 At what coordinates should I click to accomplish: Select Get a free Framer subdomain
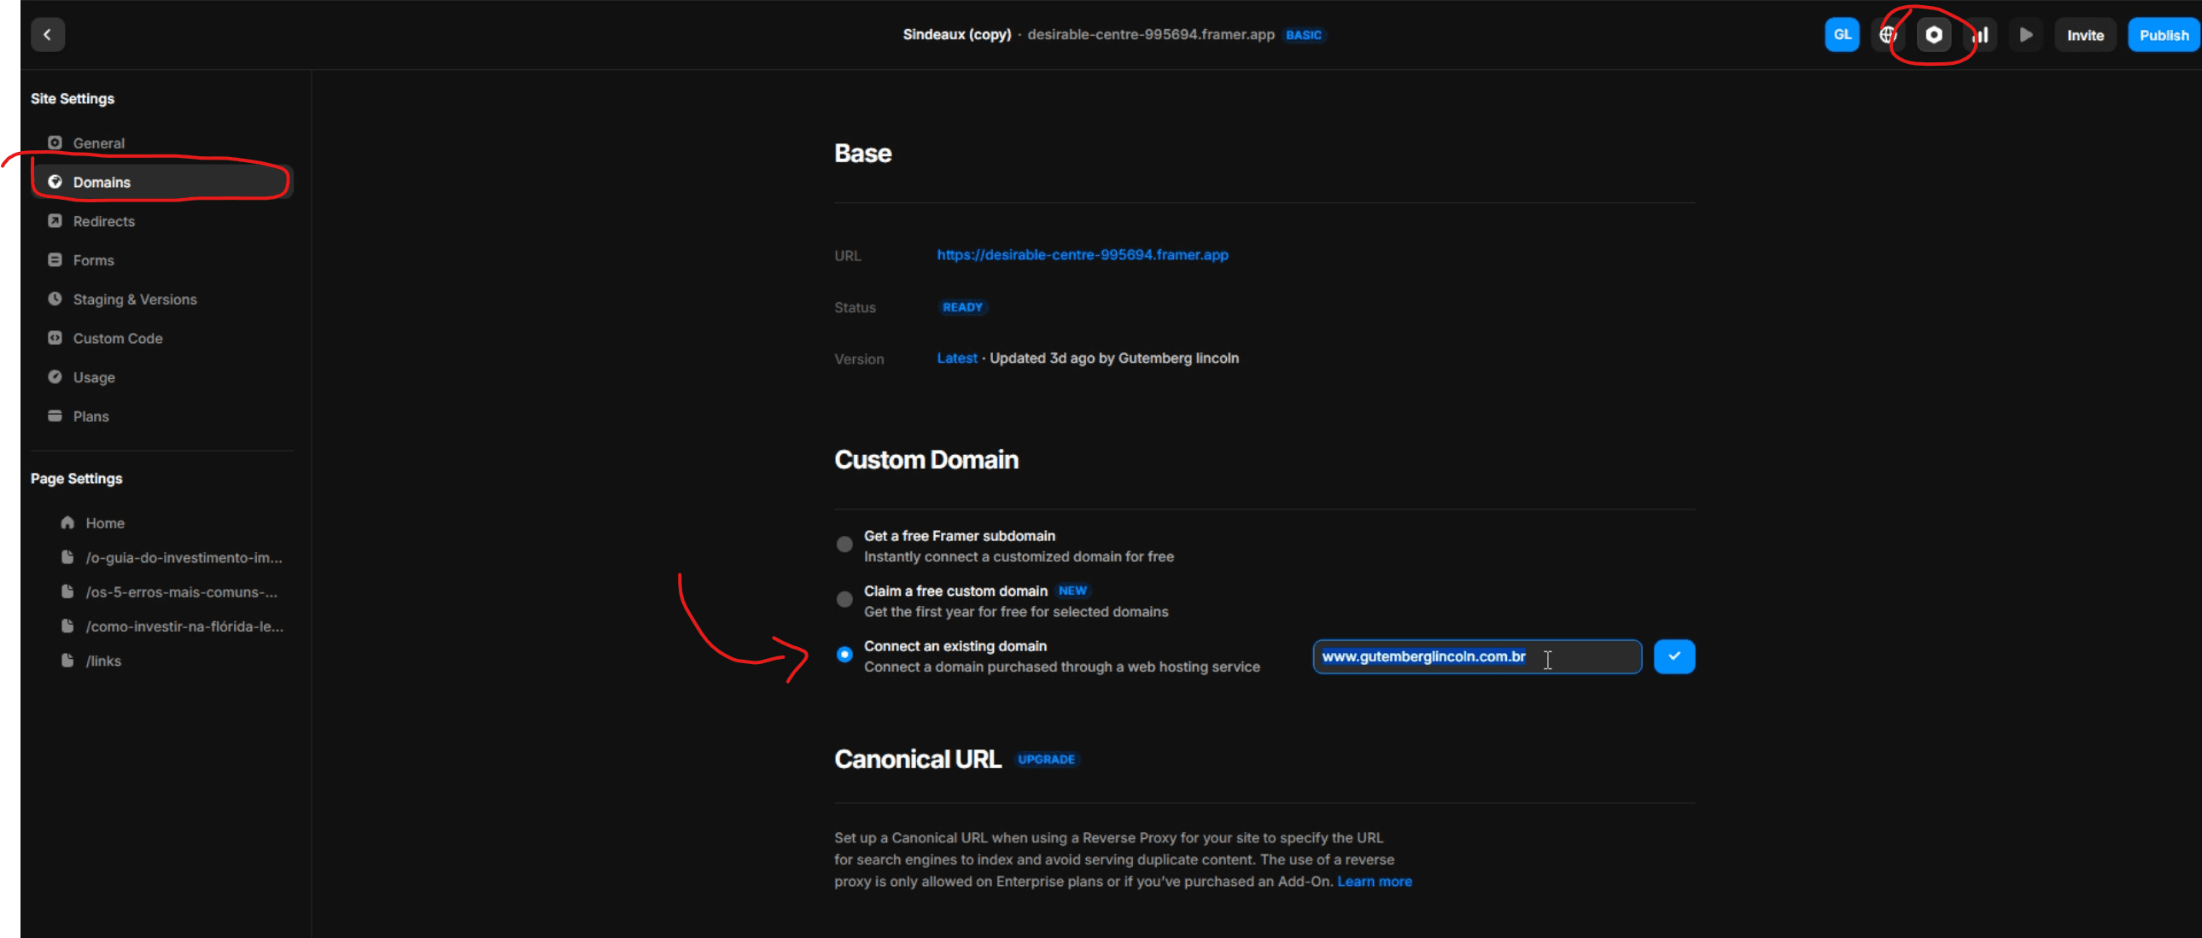click(x=844, y=545)
